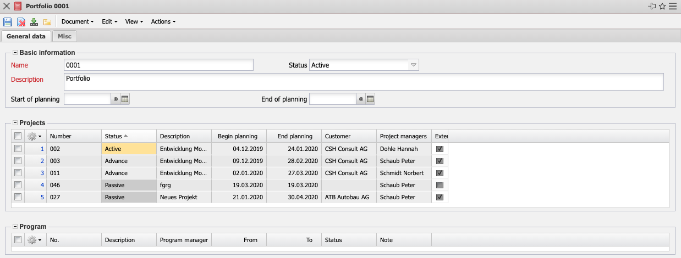The height and width of the screenshot is (258, 681).
Task: Pin the Portfolio 0001 window
Action: click(652, 6)
